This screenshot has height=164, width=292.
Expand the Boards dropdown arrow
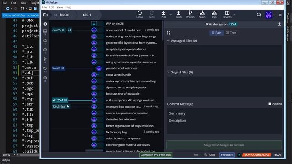234,15
